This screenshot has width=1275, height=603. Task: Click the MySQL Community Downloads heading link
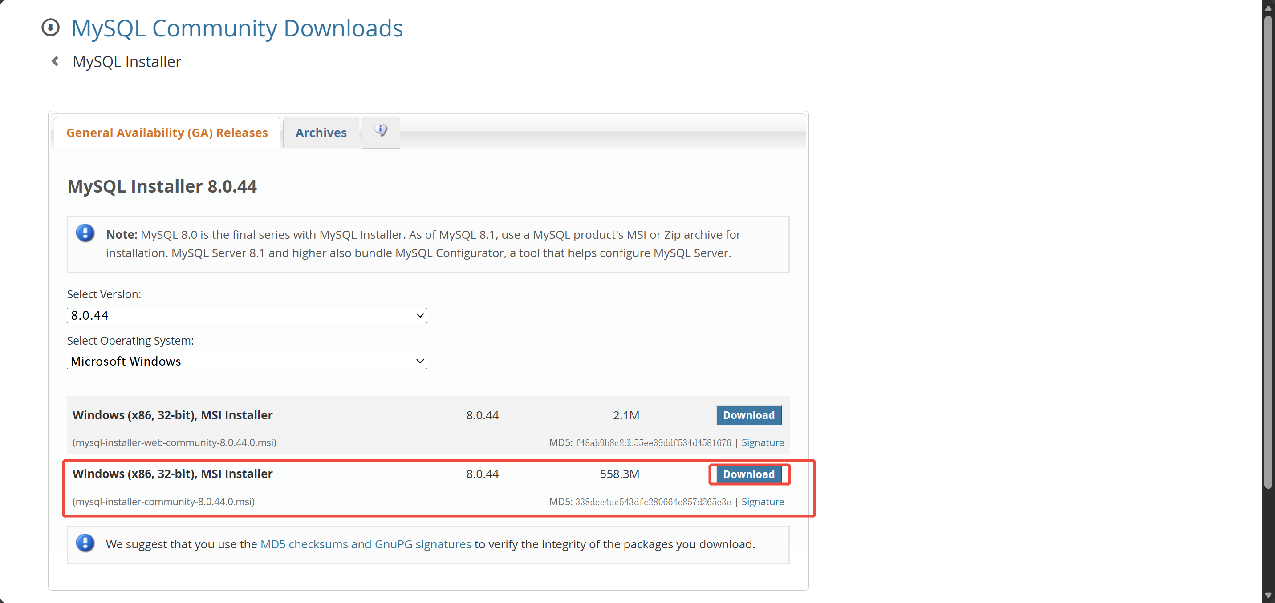tap(236, 28)
